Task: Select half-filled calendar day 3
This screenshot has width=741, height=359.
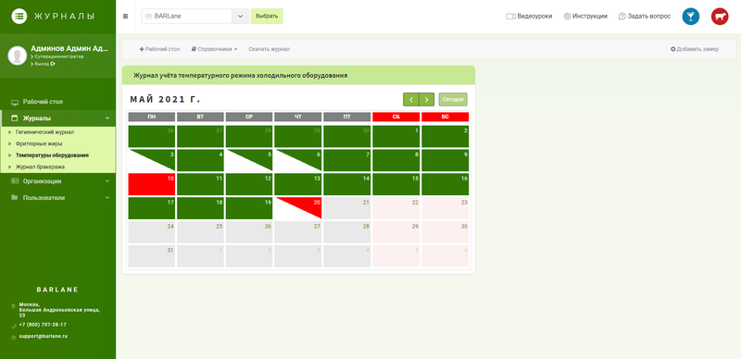Action: pos(152,160)
